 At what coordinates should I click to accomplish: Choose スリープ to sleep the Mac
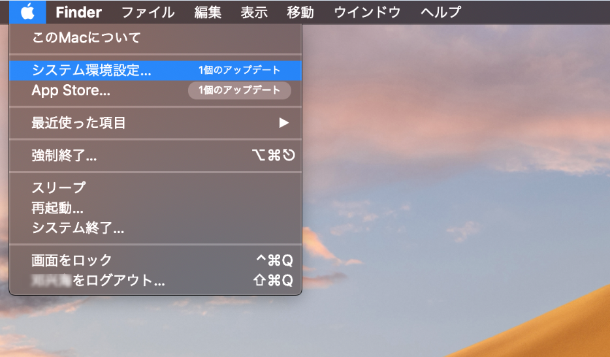[x=155, y=188]
